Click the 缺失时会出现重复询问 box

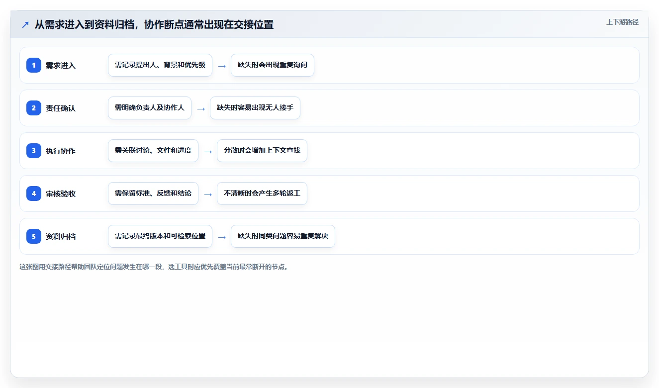pos(273,65)
